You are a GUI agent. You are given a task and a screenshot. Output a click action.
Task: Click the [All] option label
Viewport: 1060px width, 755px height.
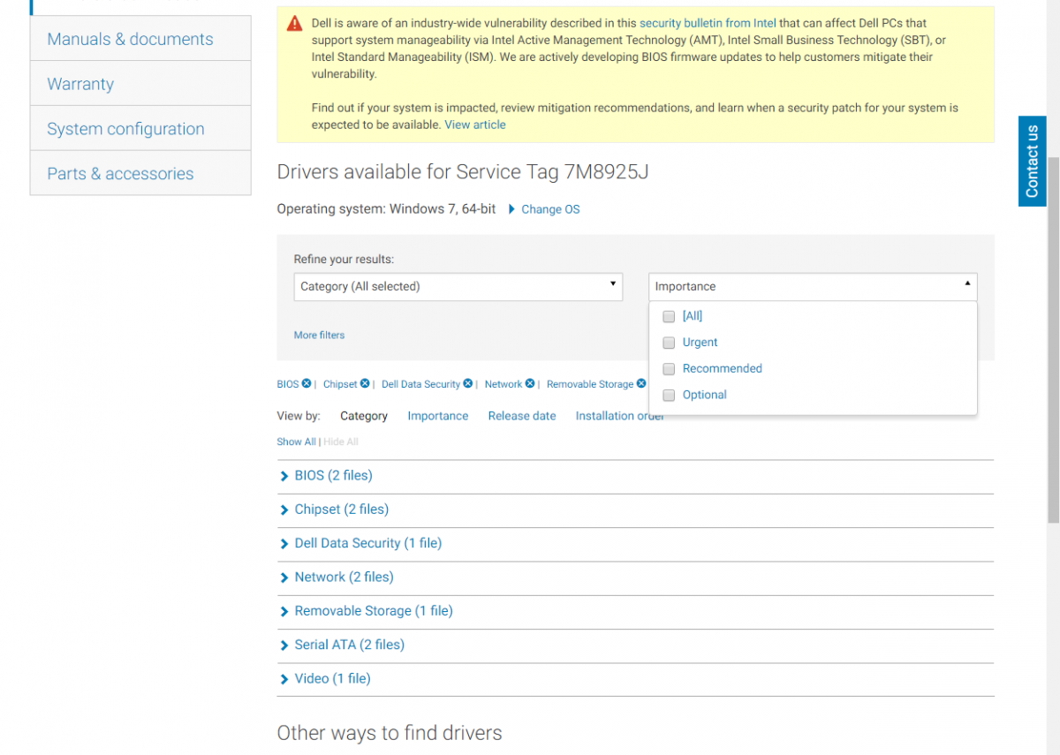tap(693, 316)
